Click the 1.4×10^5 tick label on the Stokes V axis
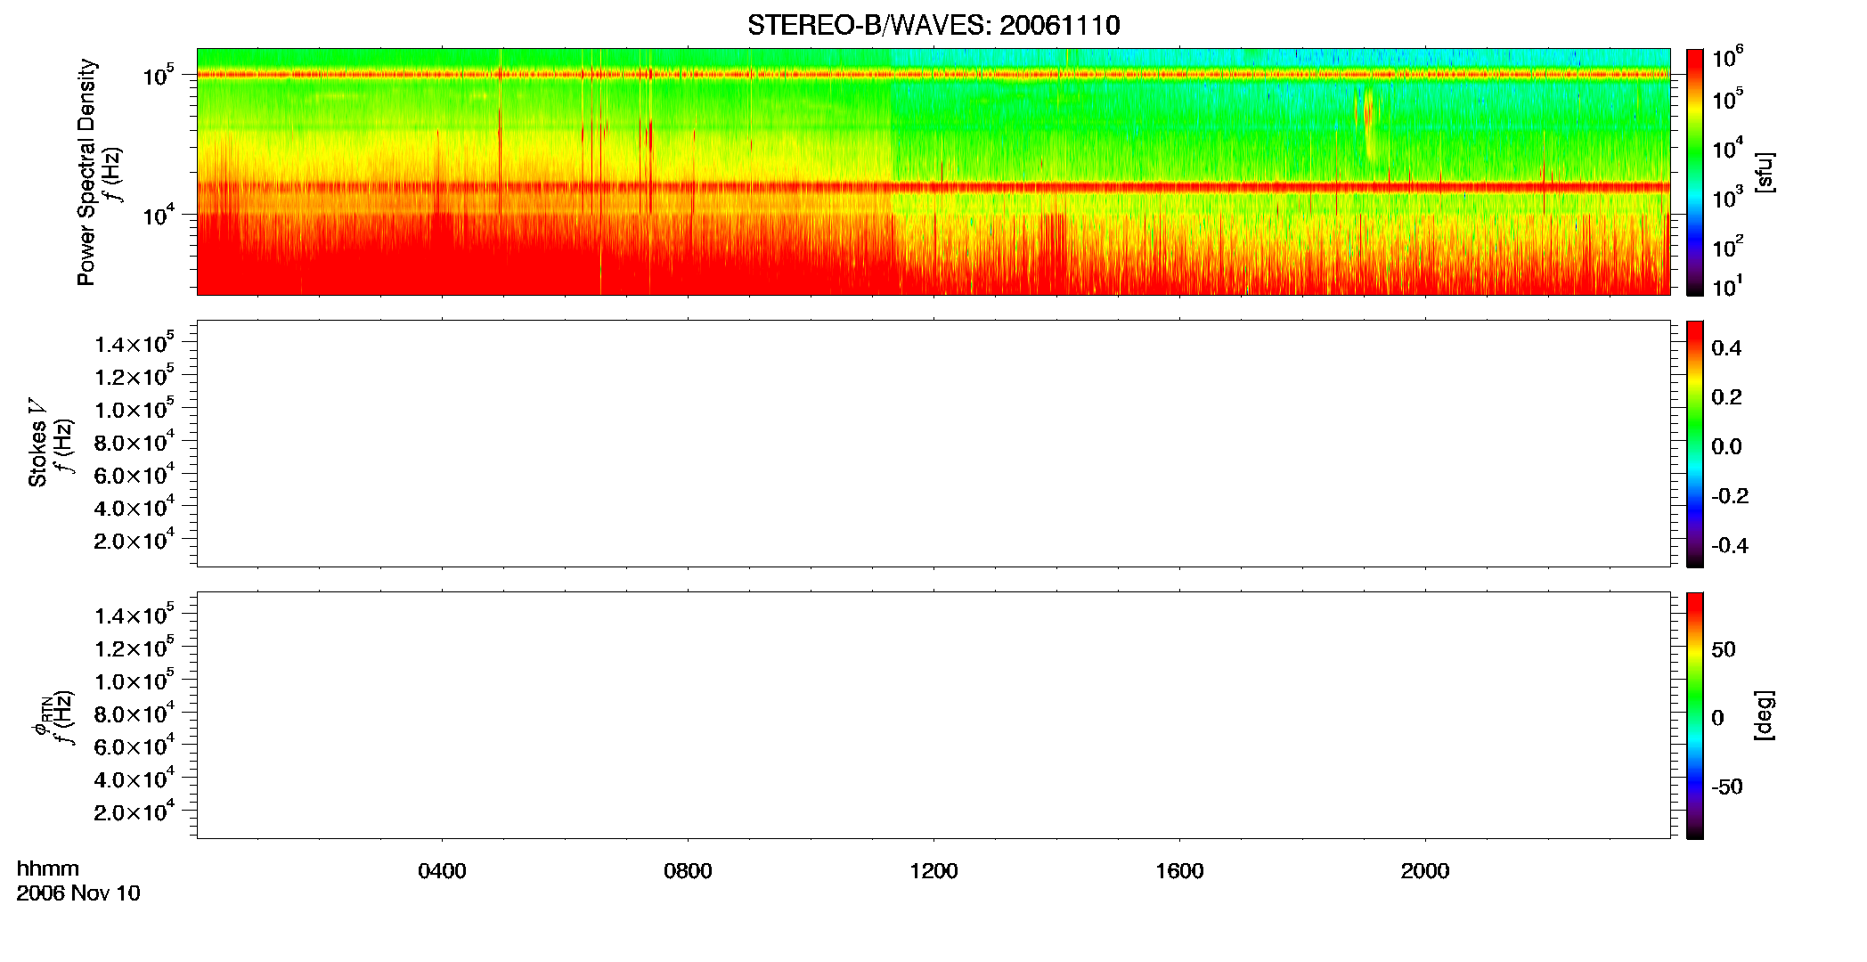 point(135,343)
